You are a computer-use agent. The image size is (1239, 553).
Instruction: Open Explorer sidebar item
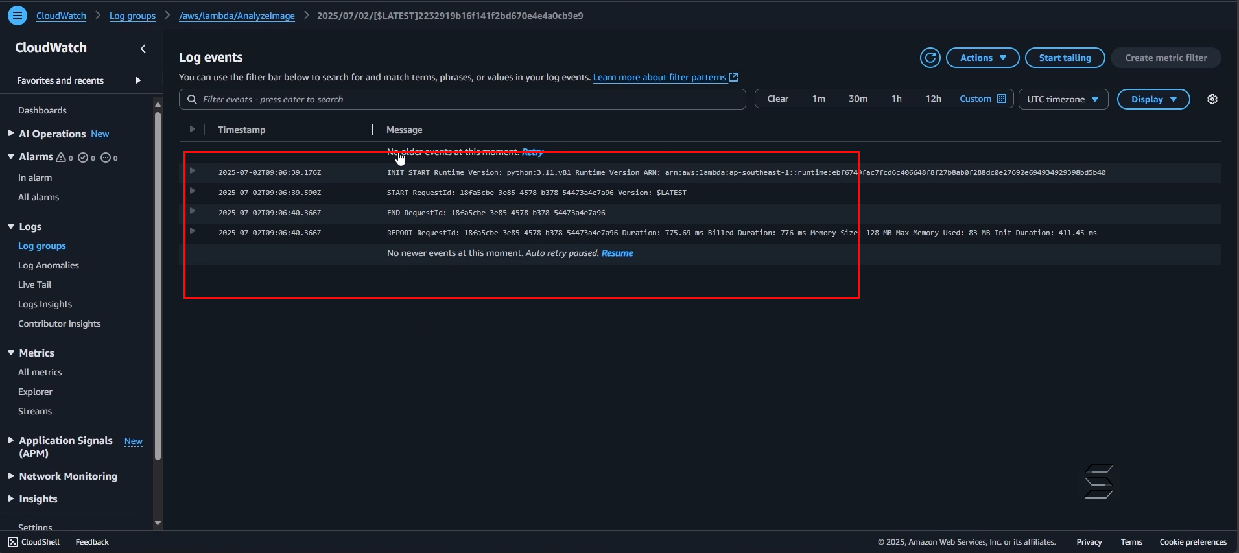tap(35, 392)
